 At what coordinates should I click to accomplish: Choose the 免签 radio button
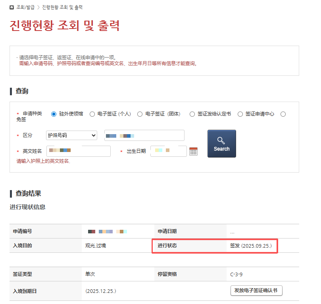coord(283,114)
